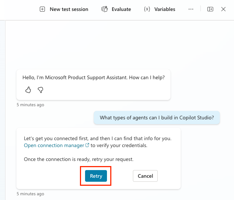This screenshot has width=234, height=200.
Task: Click the 'Let's get you connected first' message text
Action: pos(97,139)
